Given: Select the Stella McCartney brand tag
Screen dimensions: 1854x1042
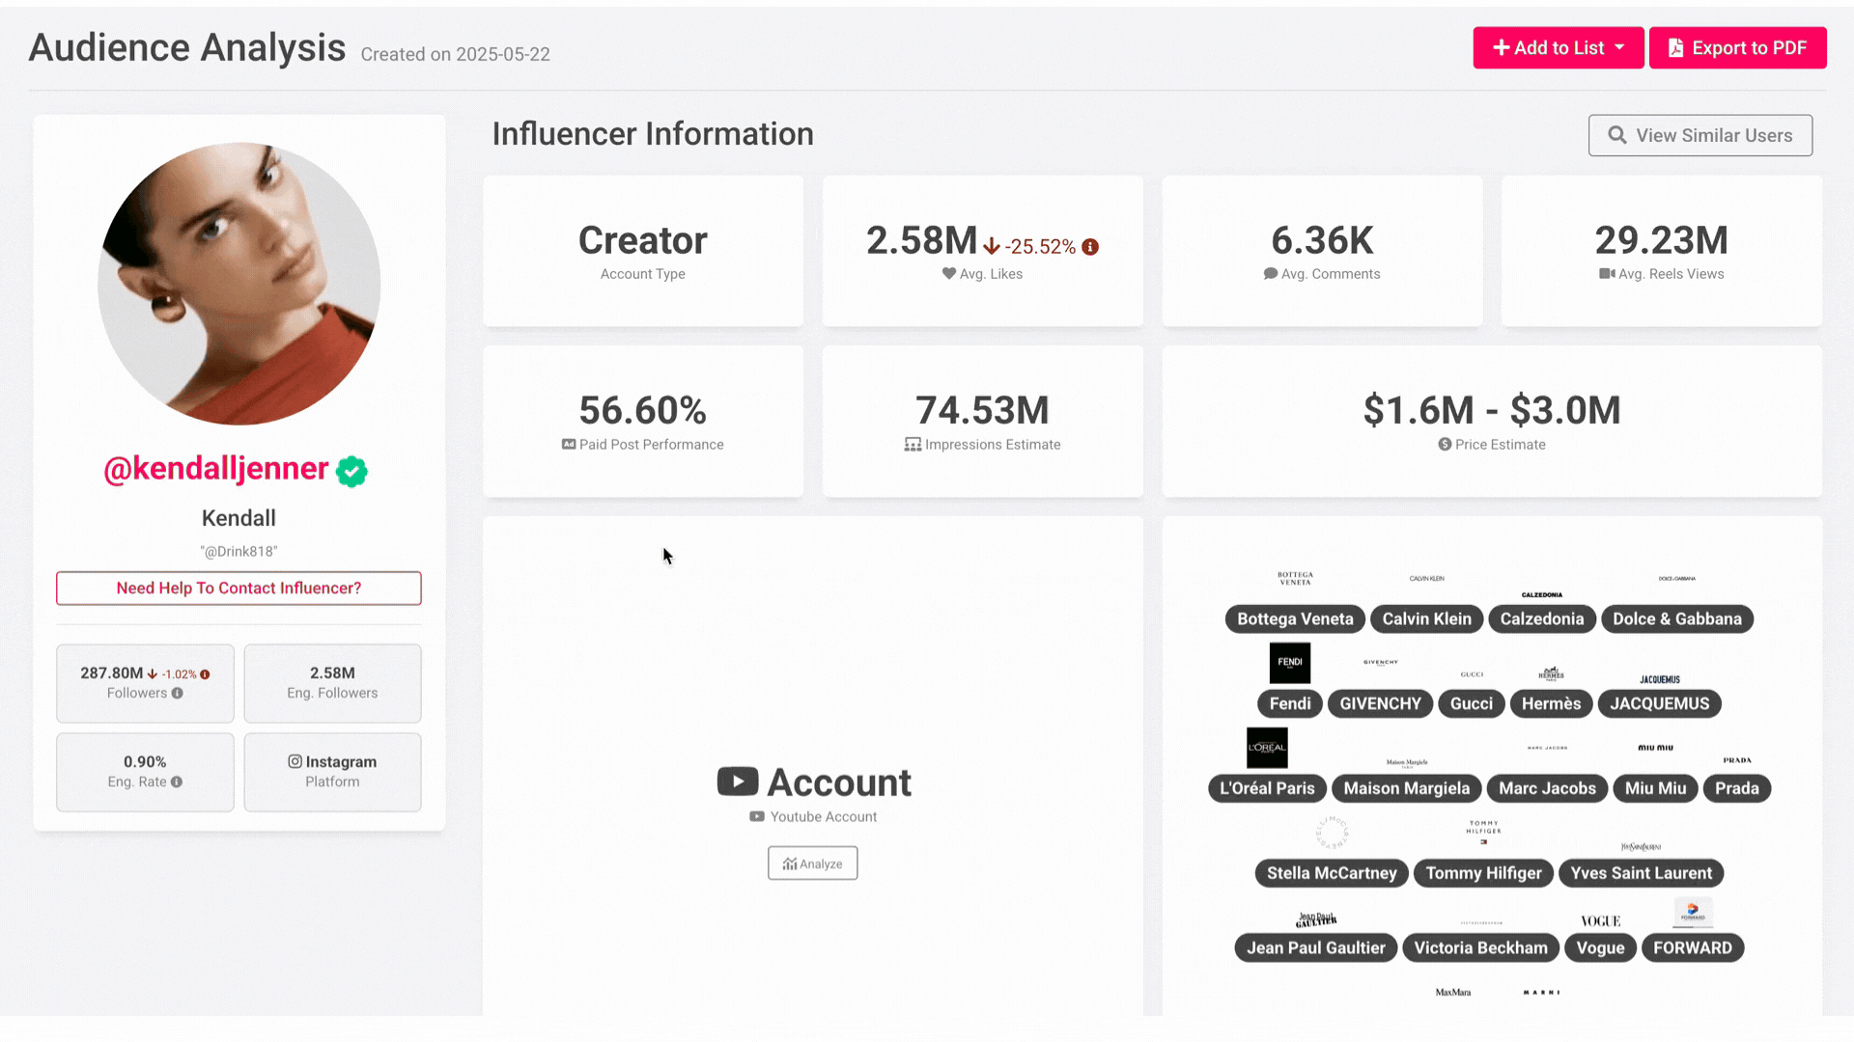Looking at the screenshot, I should click(x=1332, y=873).
